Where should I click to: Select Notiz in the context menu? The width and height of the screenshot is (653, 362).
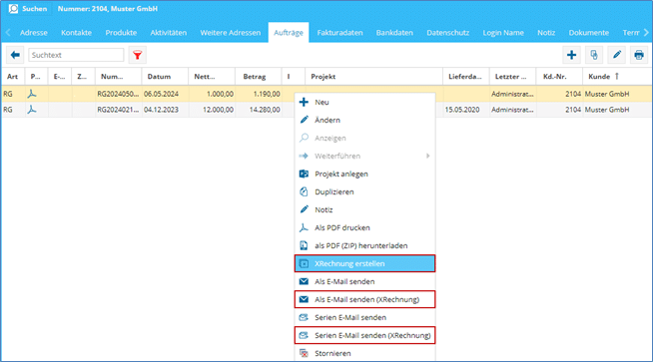point(364,209)
